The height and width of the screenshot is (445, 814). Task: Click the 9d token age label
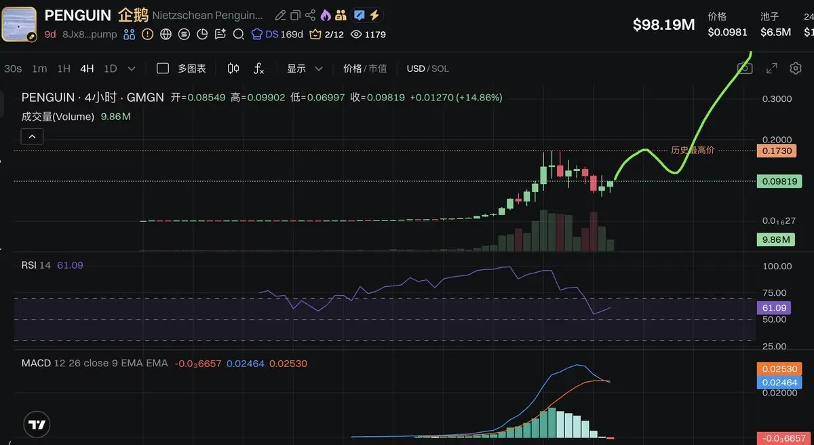50,34
